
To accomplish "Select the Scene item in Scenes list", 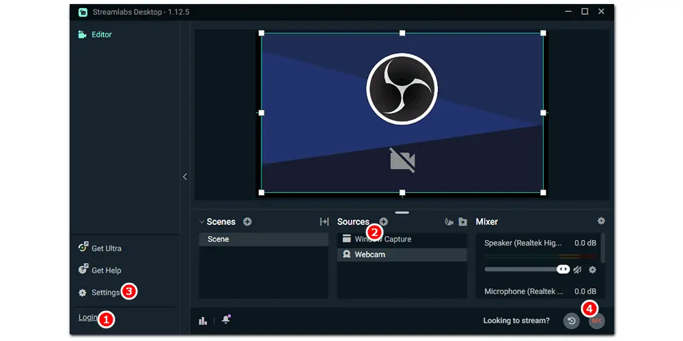I will (264, 239).
